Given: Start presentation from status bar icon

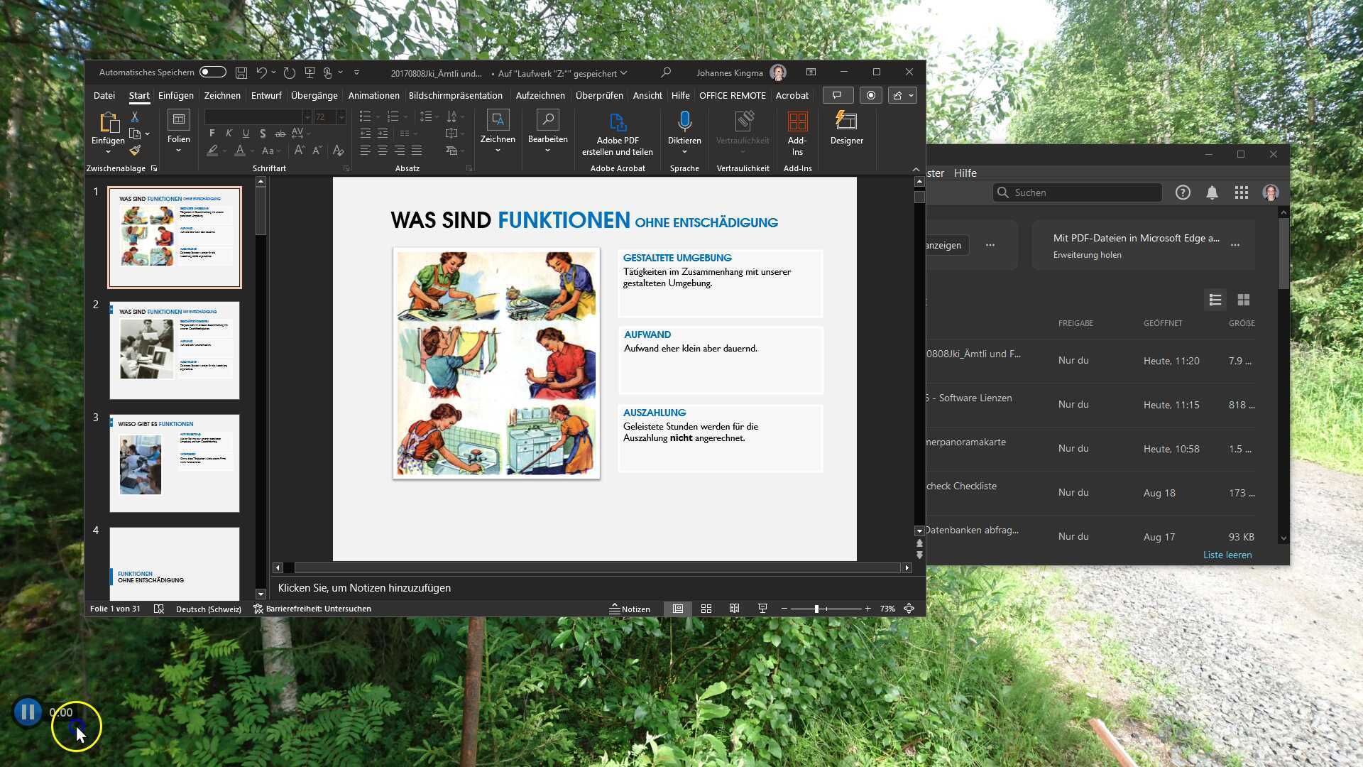Looking at the screenshot, I should (x=762, y=609).
